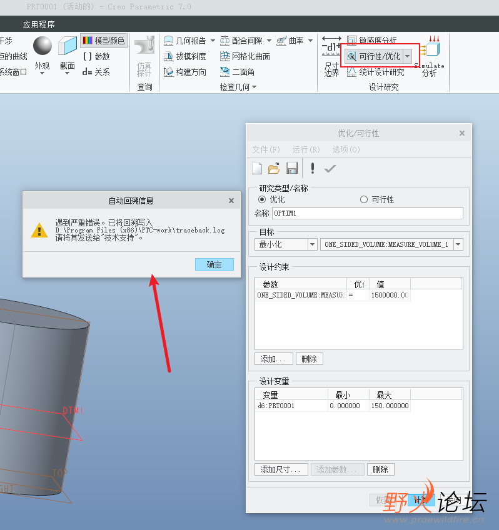Click the study name field OPTIM1

pos(368,213)
